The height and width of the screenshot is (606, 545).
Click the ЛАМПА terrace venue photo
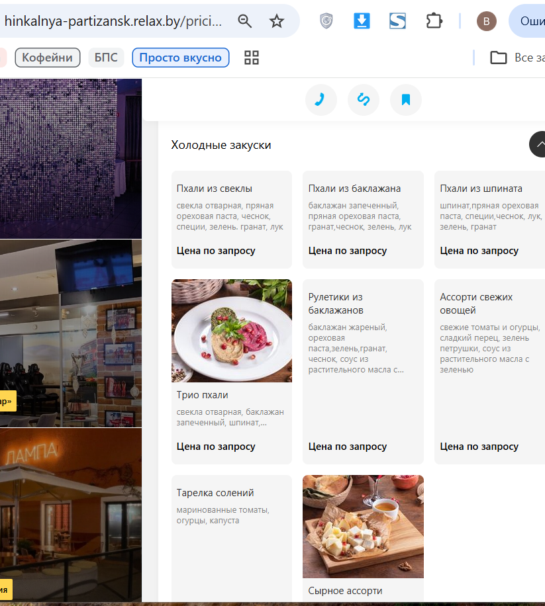click(71, 515)
